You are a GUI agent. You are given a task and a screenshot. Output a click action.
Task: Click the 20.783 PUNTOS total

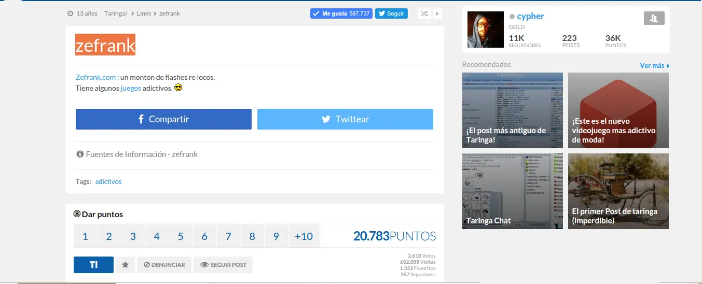click(395, 236)
